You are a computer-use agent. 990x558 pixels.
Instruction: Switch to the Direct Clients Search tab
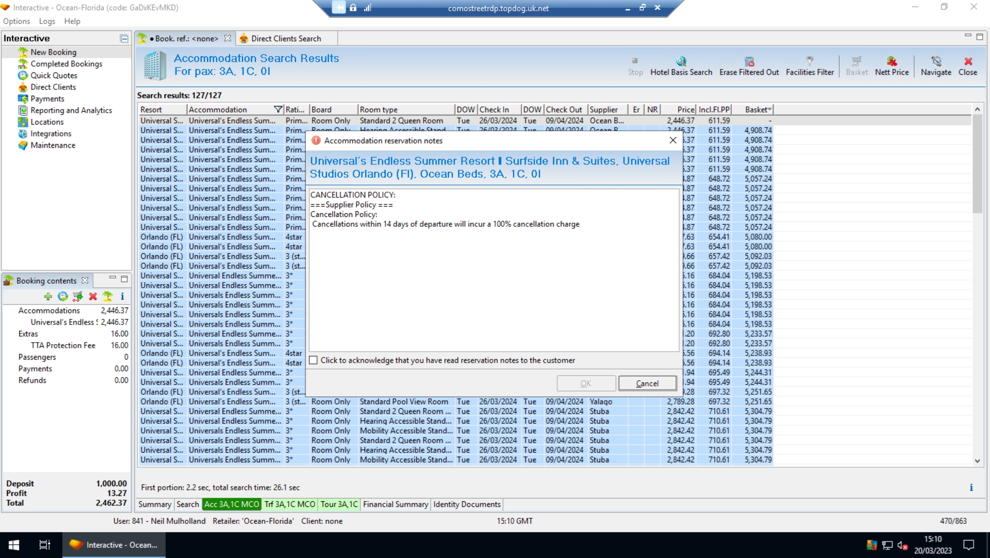(x=286, y=39)
